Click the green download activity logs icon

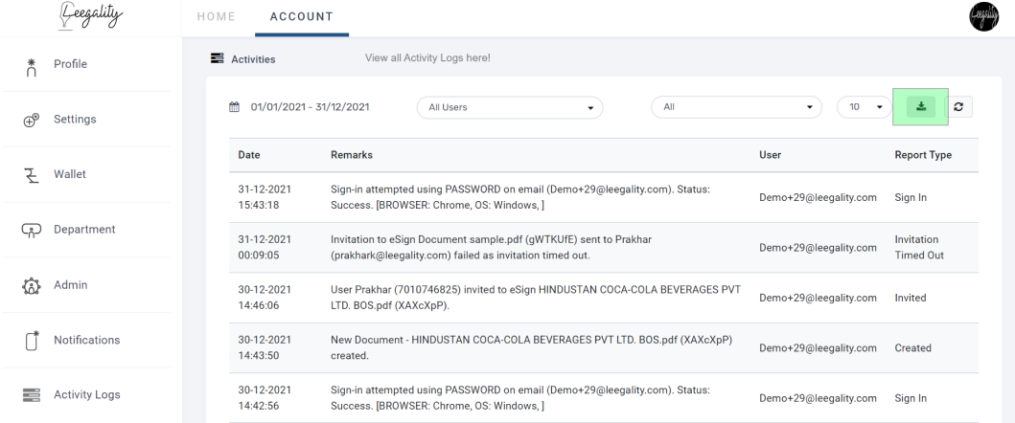point(920,107)
